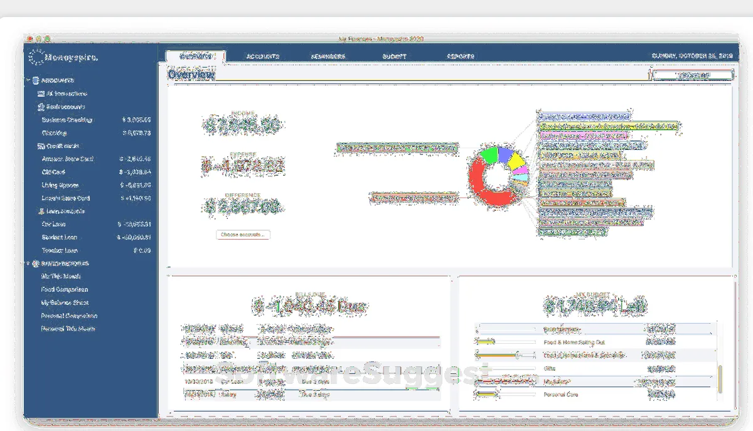The width and height of the screenshot is (753, 431).
Task: Click the Bank accounts group icon
Action: pos(41,107)
